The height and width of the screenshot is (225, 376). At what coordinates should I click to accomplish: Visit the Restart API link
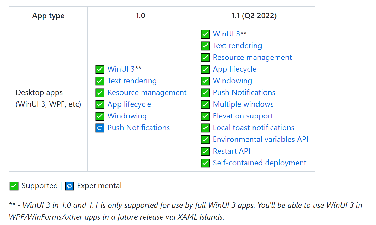point(231,151)
